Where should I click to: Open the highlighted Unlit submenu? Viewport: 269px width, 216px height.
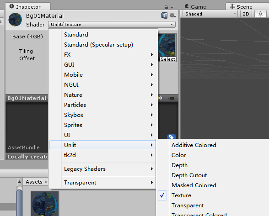[x=102, y=145]
